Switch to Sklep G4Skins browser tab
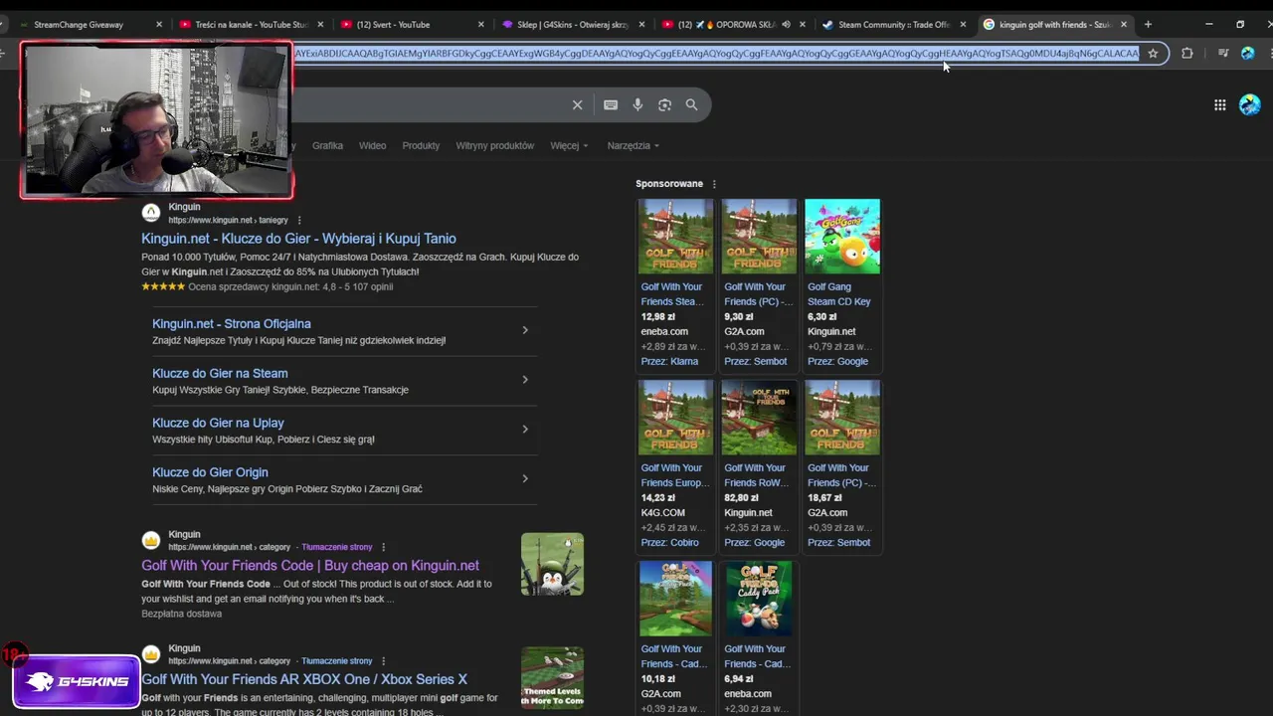Image resolution: width=1273 pixels, height=716 pixels. 571,24
